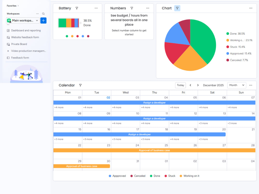Screen dimensions: 259x194
Task: Click the Main workspace avatar icon
Action: tap(9, 21)
